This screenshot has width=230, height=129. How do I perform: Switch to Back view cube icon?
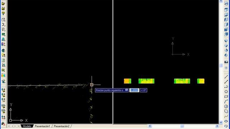pos(226,34)
